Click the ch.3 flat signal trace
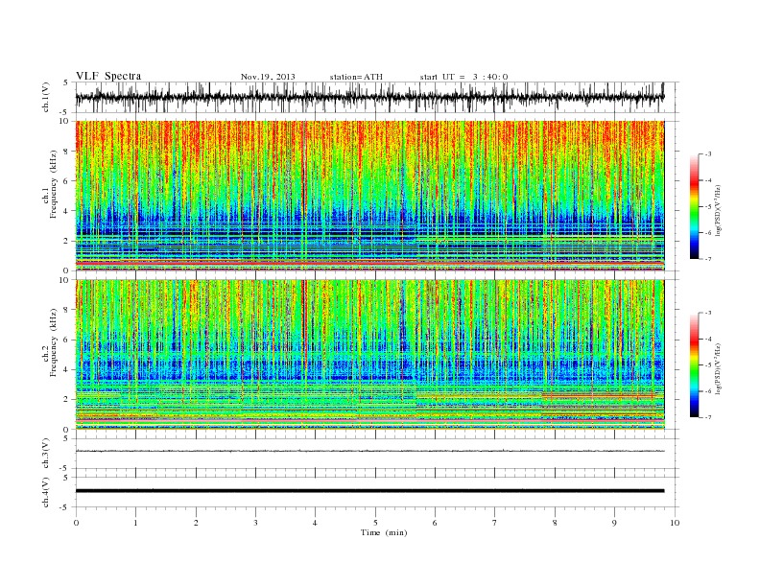Viewport: 760px width, 587px height. click(369, 451)
